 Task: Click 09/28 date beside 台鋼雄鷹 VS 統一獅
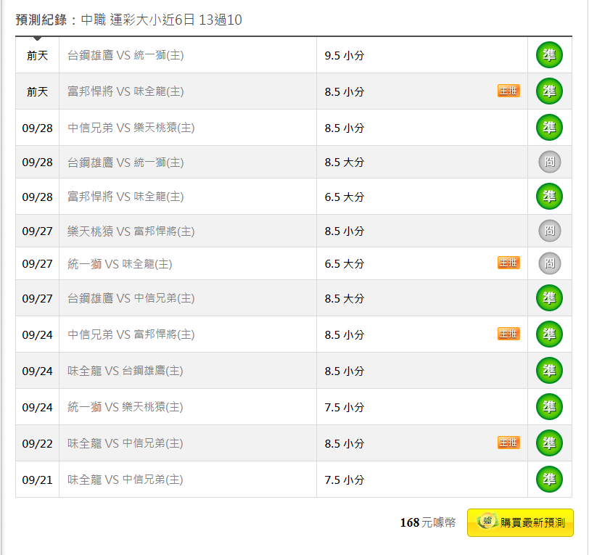[x=37, y=163]
